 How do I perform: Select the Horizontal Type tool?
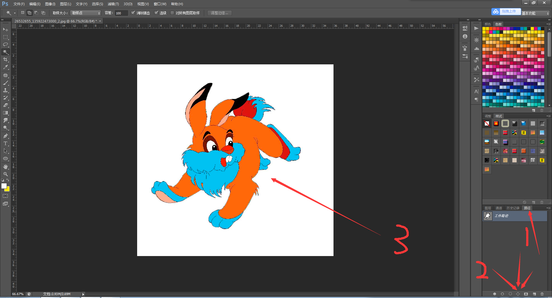[x=5, y=143]
